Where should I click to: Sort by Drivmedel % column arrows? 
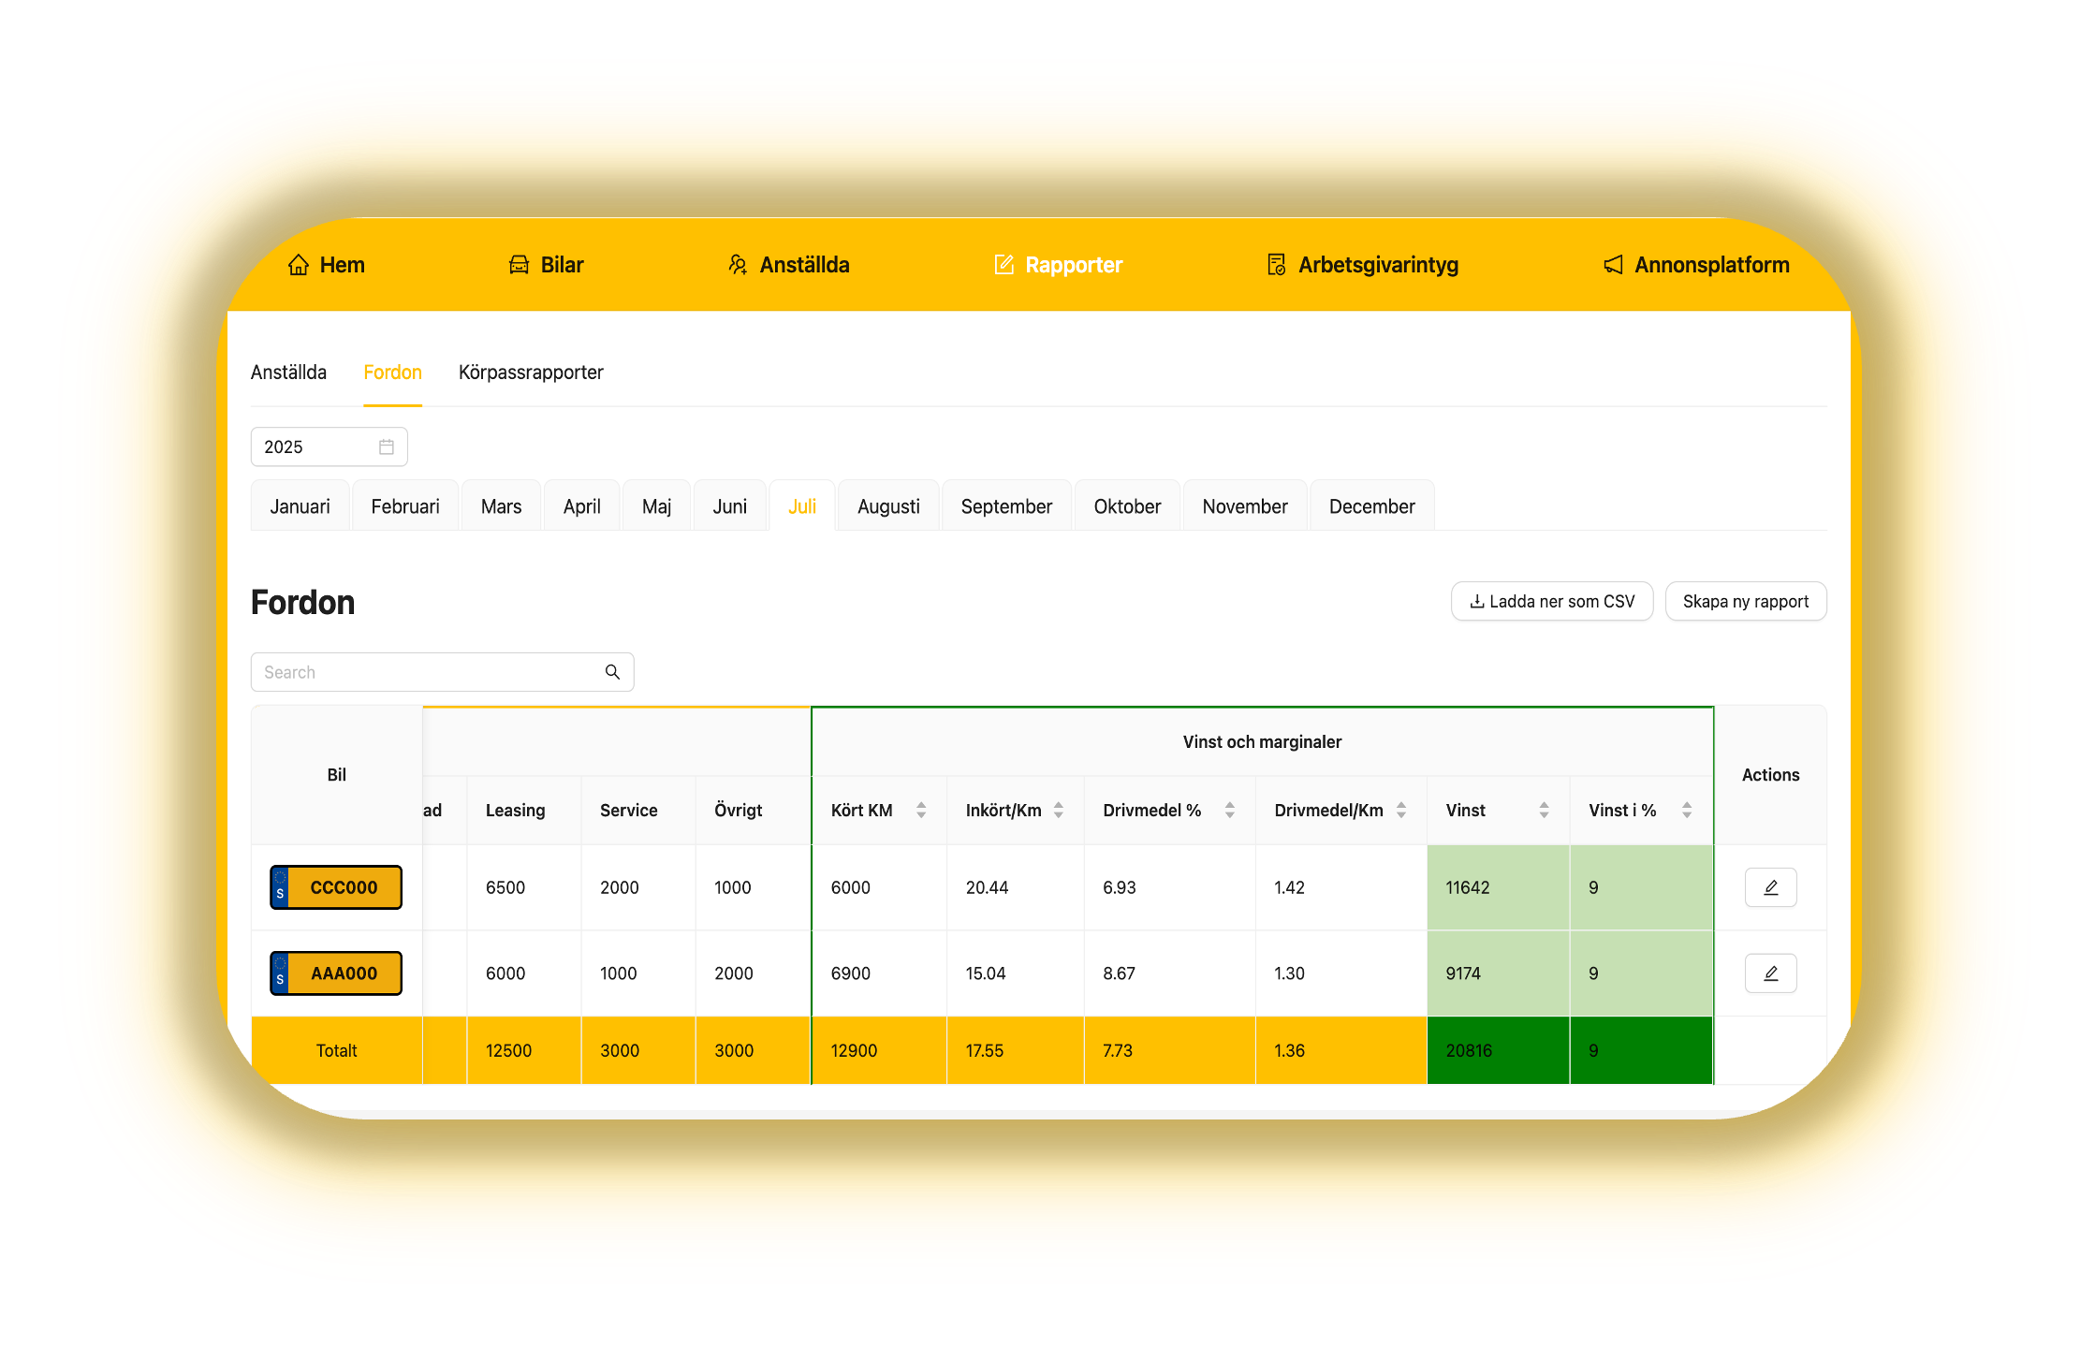pyautogui.click(x=1230, y=811)
